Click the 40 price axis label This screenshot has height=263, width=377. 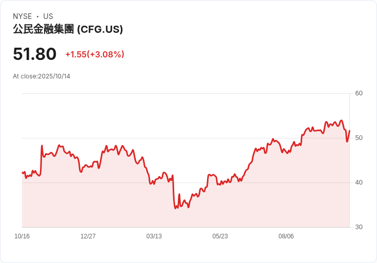point(359,183)
